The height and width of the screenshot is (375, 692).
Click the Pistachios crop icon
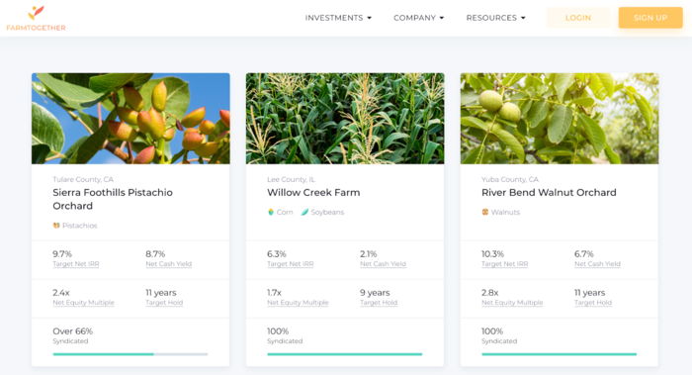(56, 226)
